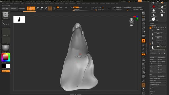Click the Zoom canvas icon
The image size is (169, 95).
pyautogui.click(x=143, y=24)
